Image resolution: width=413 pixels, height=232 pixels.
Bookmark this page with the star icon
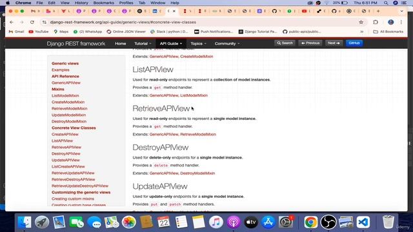click(361, 23)
